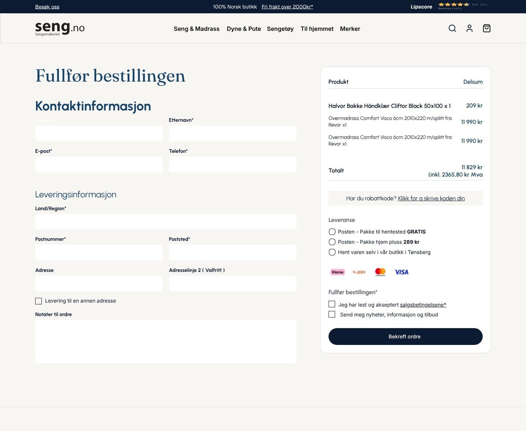Open the user account icon
The height and width of the screenshot is (431, 526).
(x=469, y=28)
